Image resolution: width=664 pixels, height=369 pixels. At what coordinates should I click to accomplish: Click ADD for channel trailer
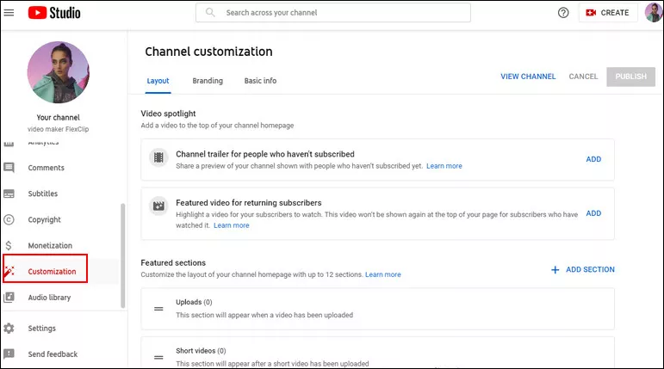(593, 159)
